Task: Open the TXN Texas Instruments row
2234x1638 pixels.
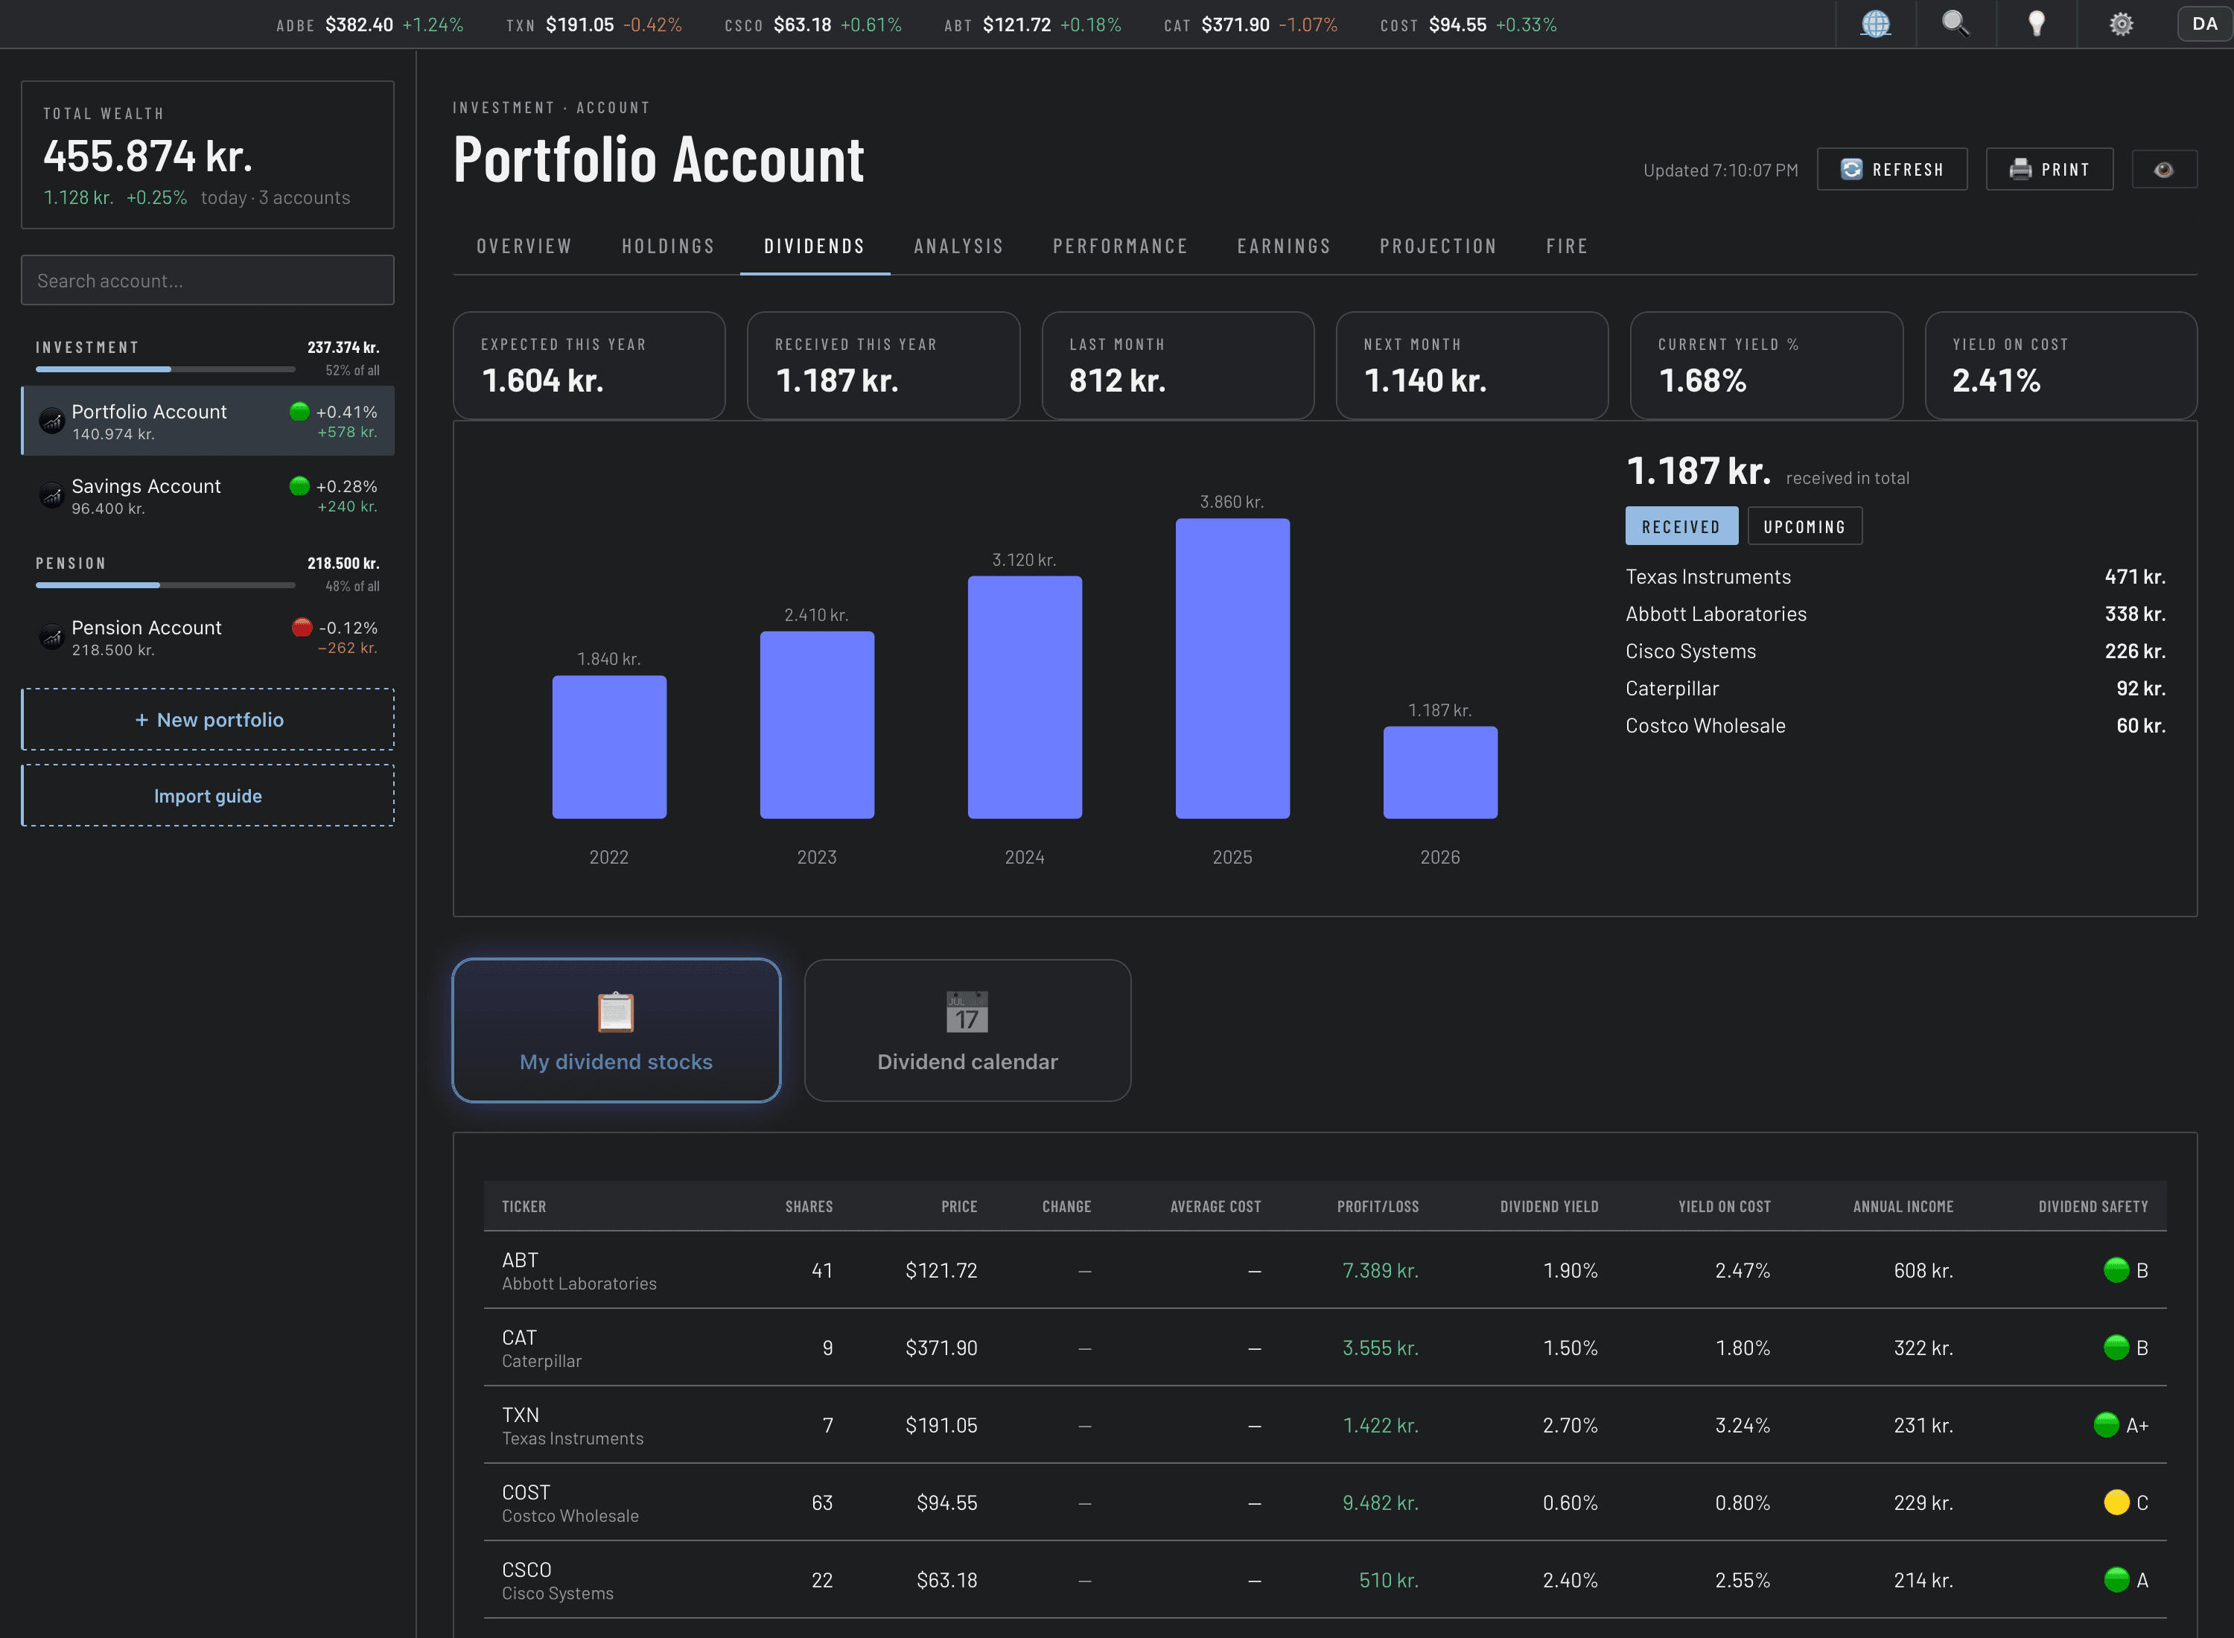Action: (1325, 1425)
